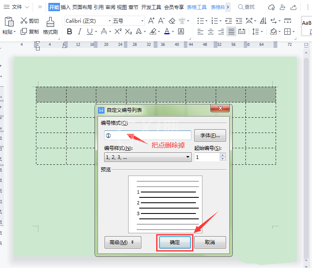Viewport: 312px width, 268px height.
Task: Switch to the 引用 tab
Action: [x=99, y=7]
